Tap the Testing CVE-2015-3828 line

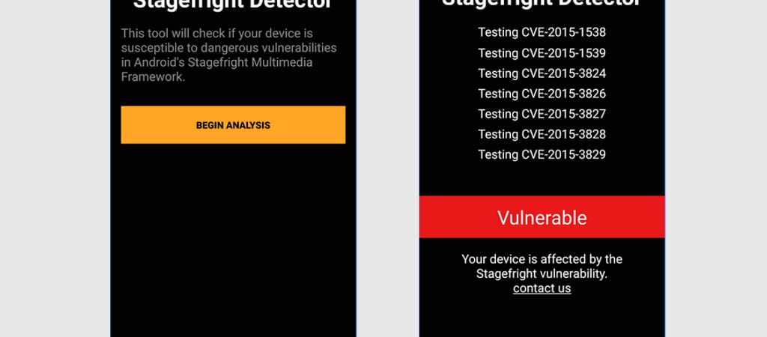[x=542, y=134]
